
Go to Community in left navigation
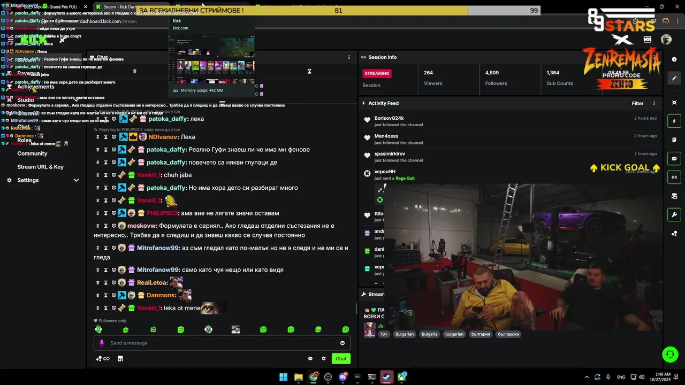(x=32, y=153)
